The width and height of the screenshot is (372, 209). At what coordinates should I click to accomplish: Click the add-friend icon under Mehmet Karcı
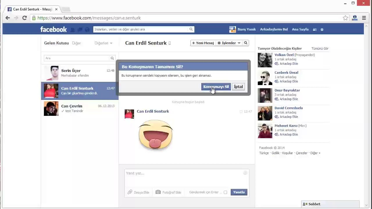[x=277, y=134]
